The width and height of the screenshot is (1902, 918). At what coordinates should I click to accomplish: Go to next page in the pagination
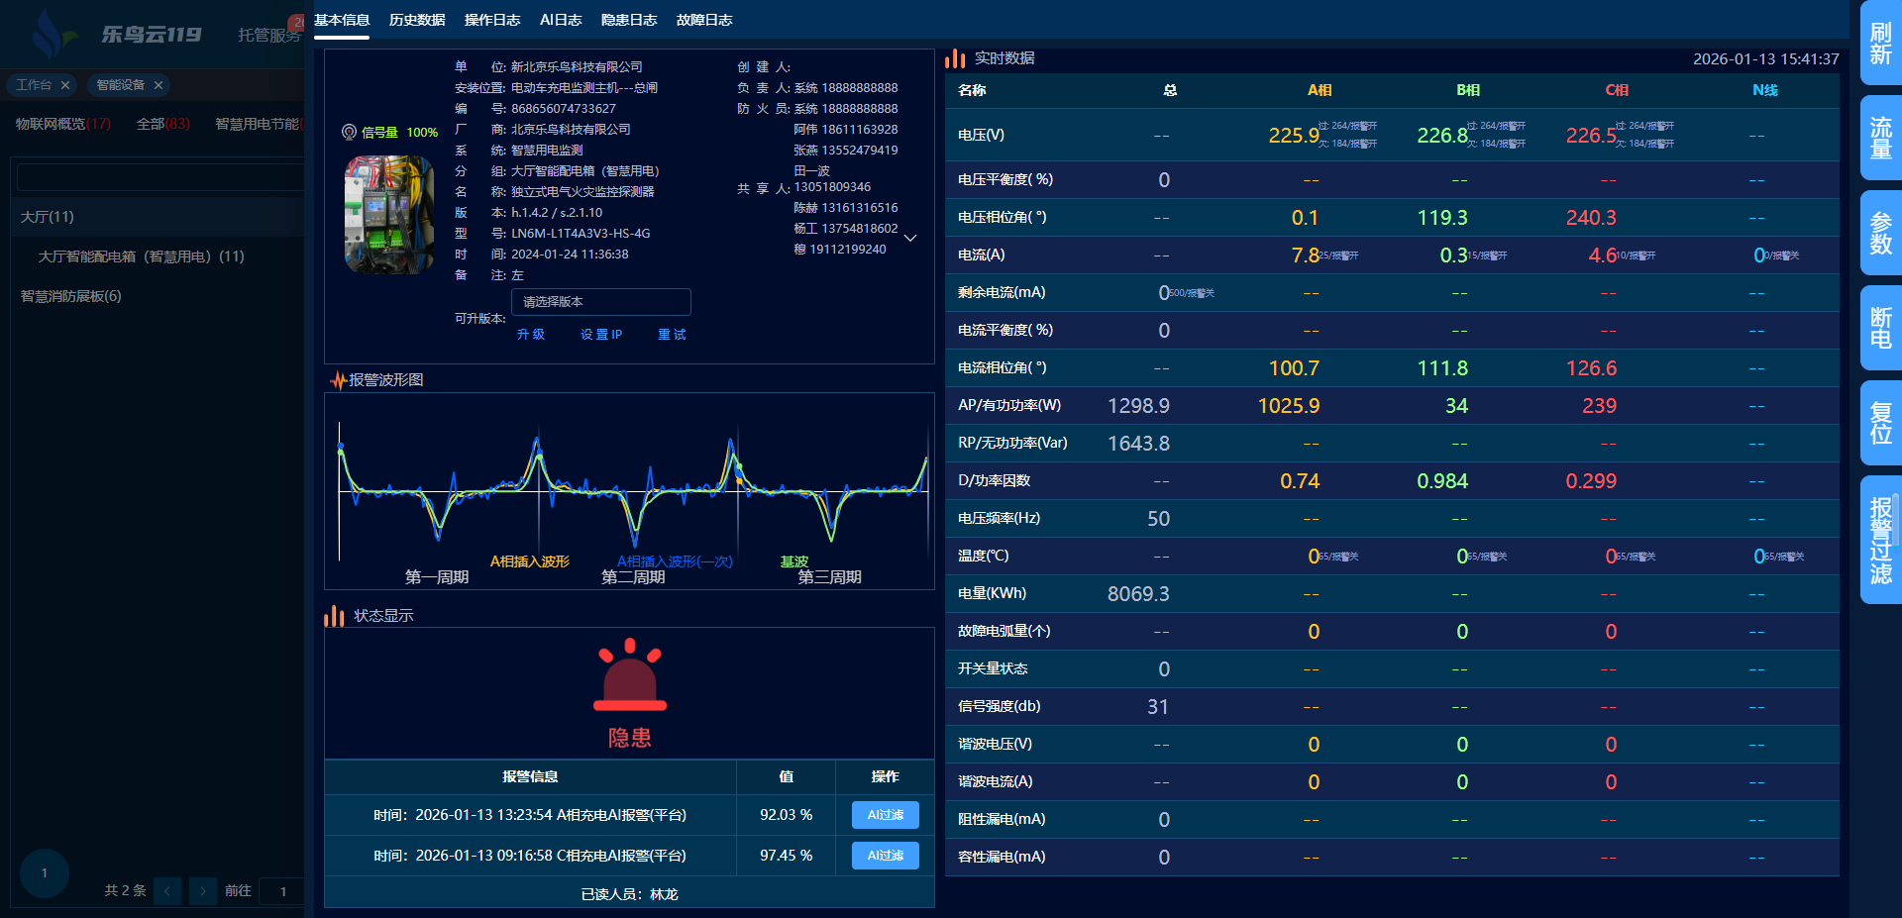203,891
